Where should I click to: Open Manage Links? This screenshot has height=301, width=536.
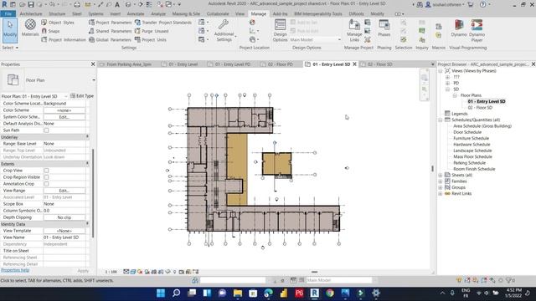tap(354, 29)
